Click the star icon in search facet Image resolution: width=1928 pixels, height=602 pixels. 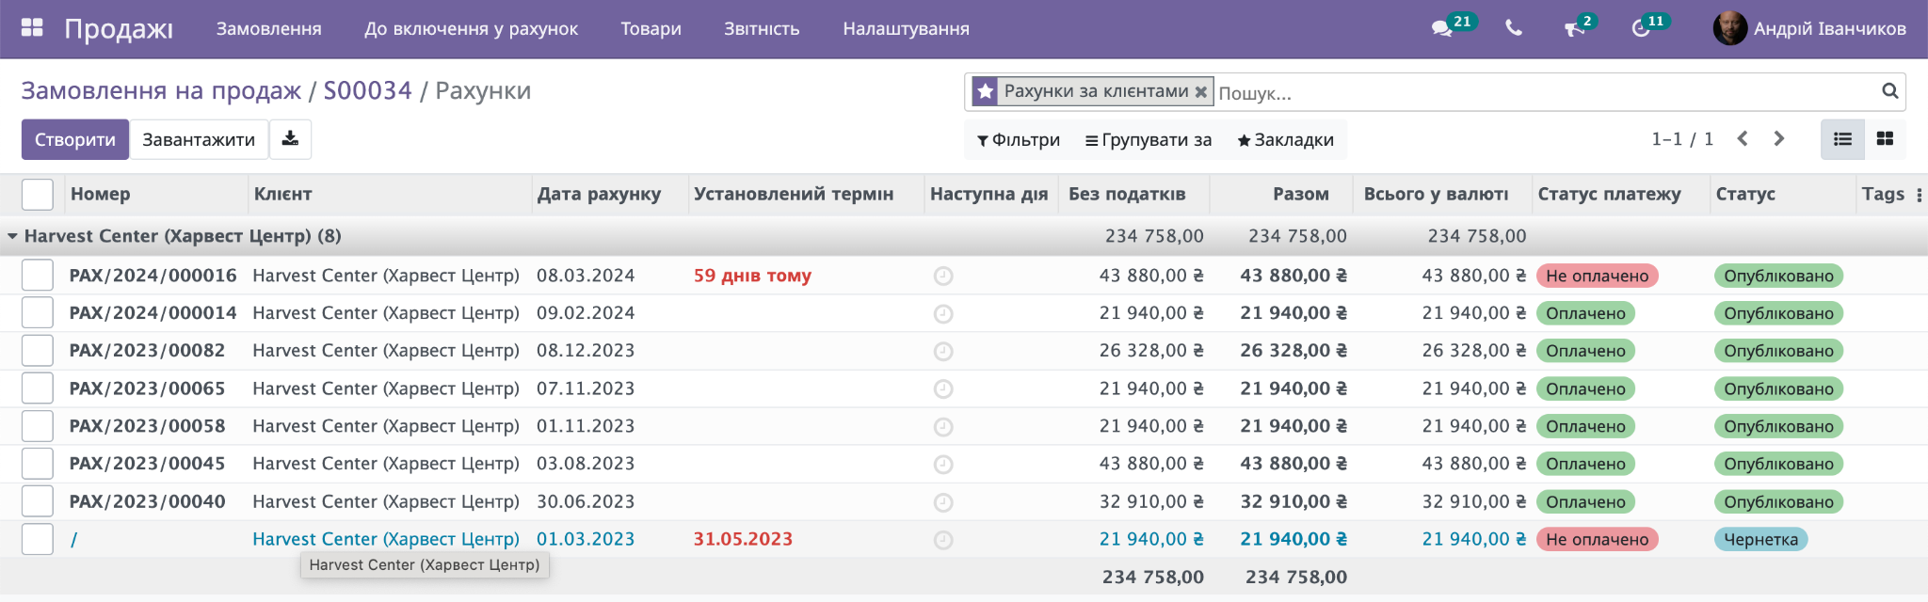[x=985, y=91]
